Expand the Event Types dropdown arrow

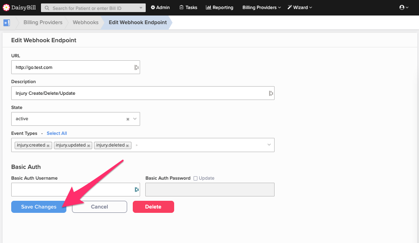269,145
